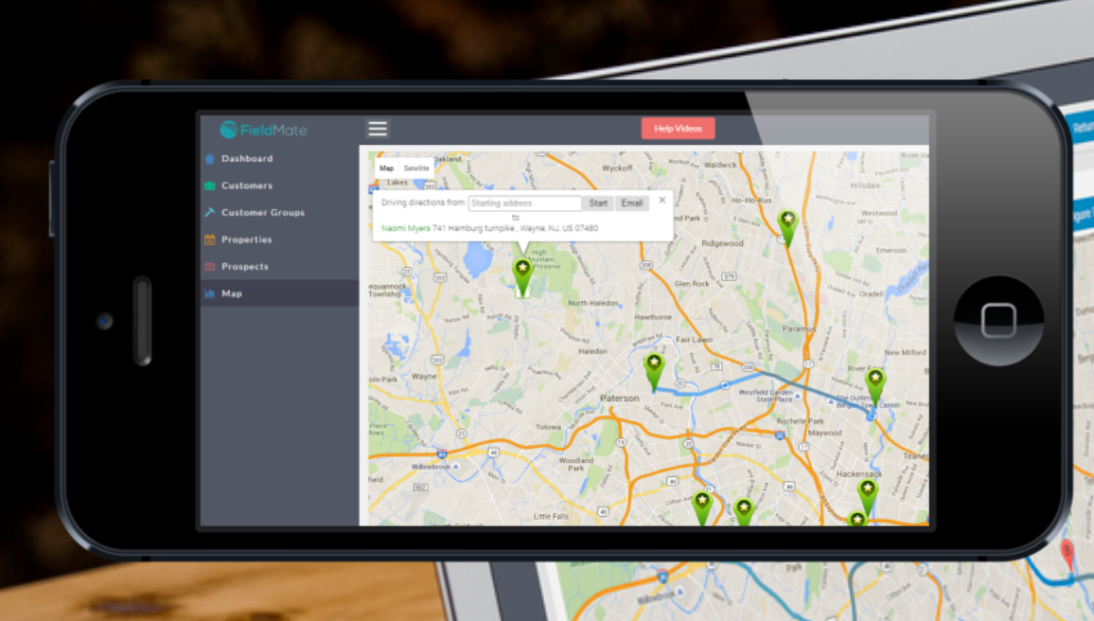Switch to the Satellite map view

tap(415, 168)
